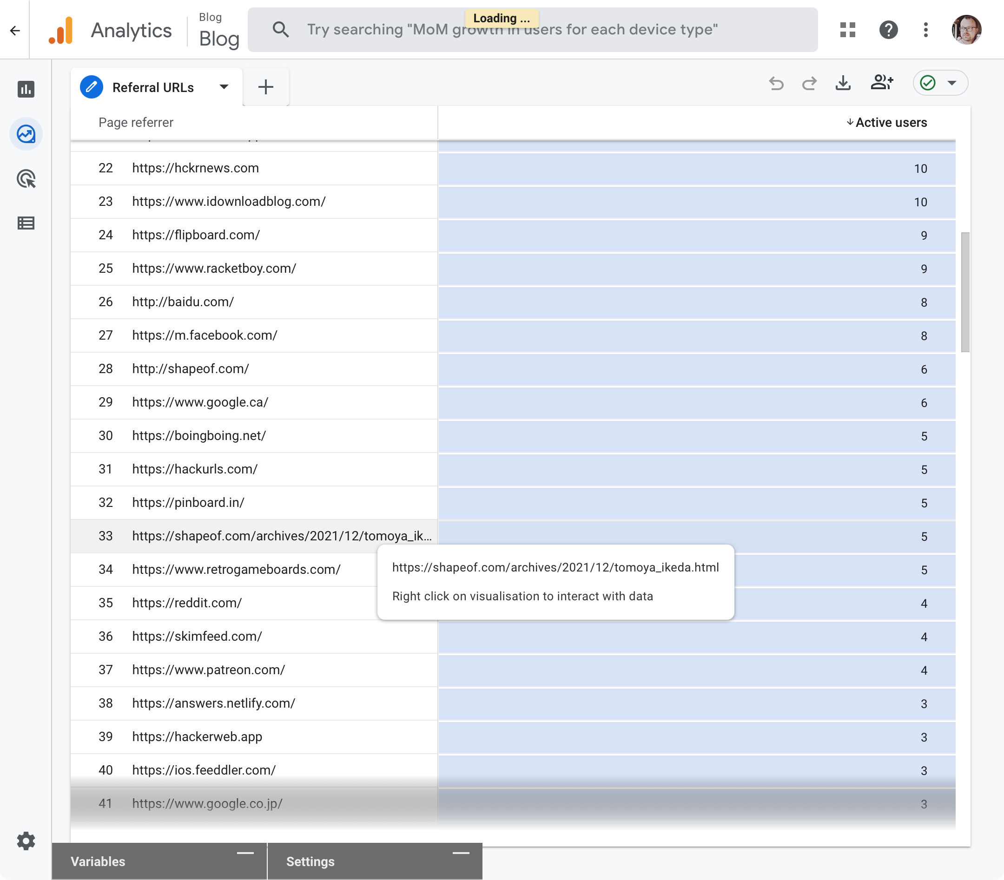This screenshot has width=1004, height=880.
Task: Select row https://www.patreon.com/
Action: click(513, 670)
